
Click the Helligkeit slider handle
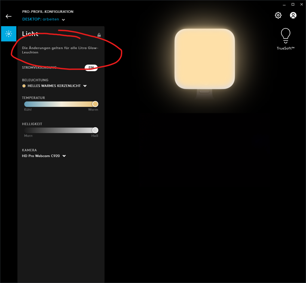95,130
